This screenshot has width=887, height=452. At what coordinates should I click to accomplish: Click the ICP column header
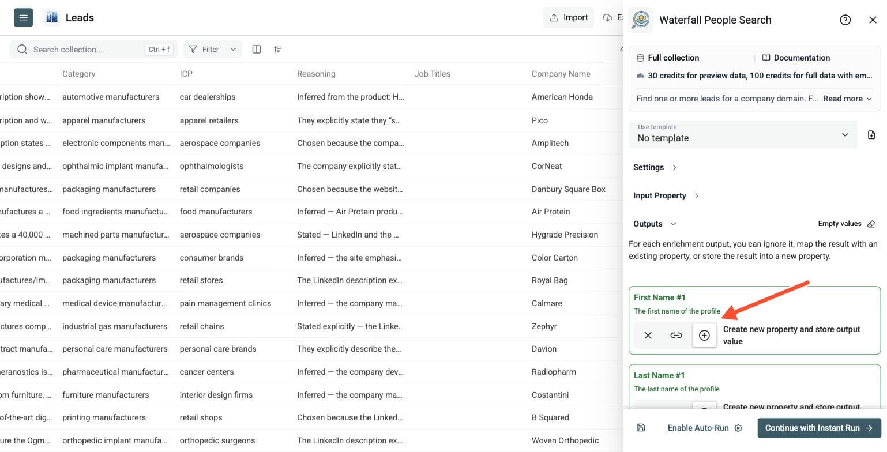coord(186,74)
